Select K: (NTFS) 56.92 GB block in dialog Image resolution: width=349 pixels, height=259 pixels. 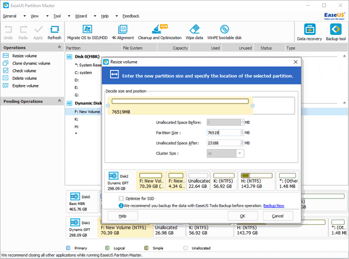[224, 181]
